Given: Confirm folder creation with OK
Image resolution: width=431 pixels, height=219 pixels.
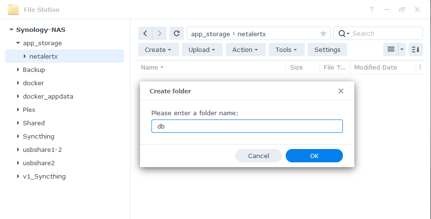Looking at the screenshot, I should (x=314, y=156).
